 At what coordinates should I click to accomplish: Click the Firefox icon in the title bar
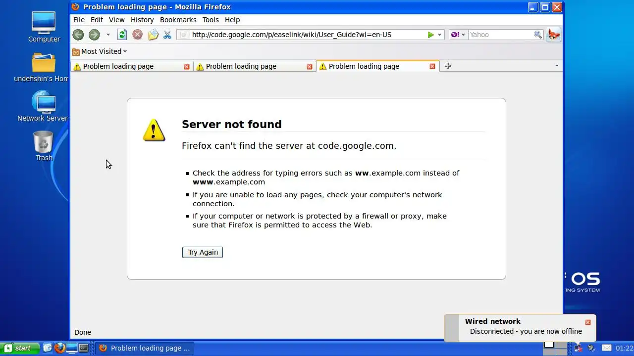[x=75, y=7]
